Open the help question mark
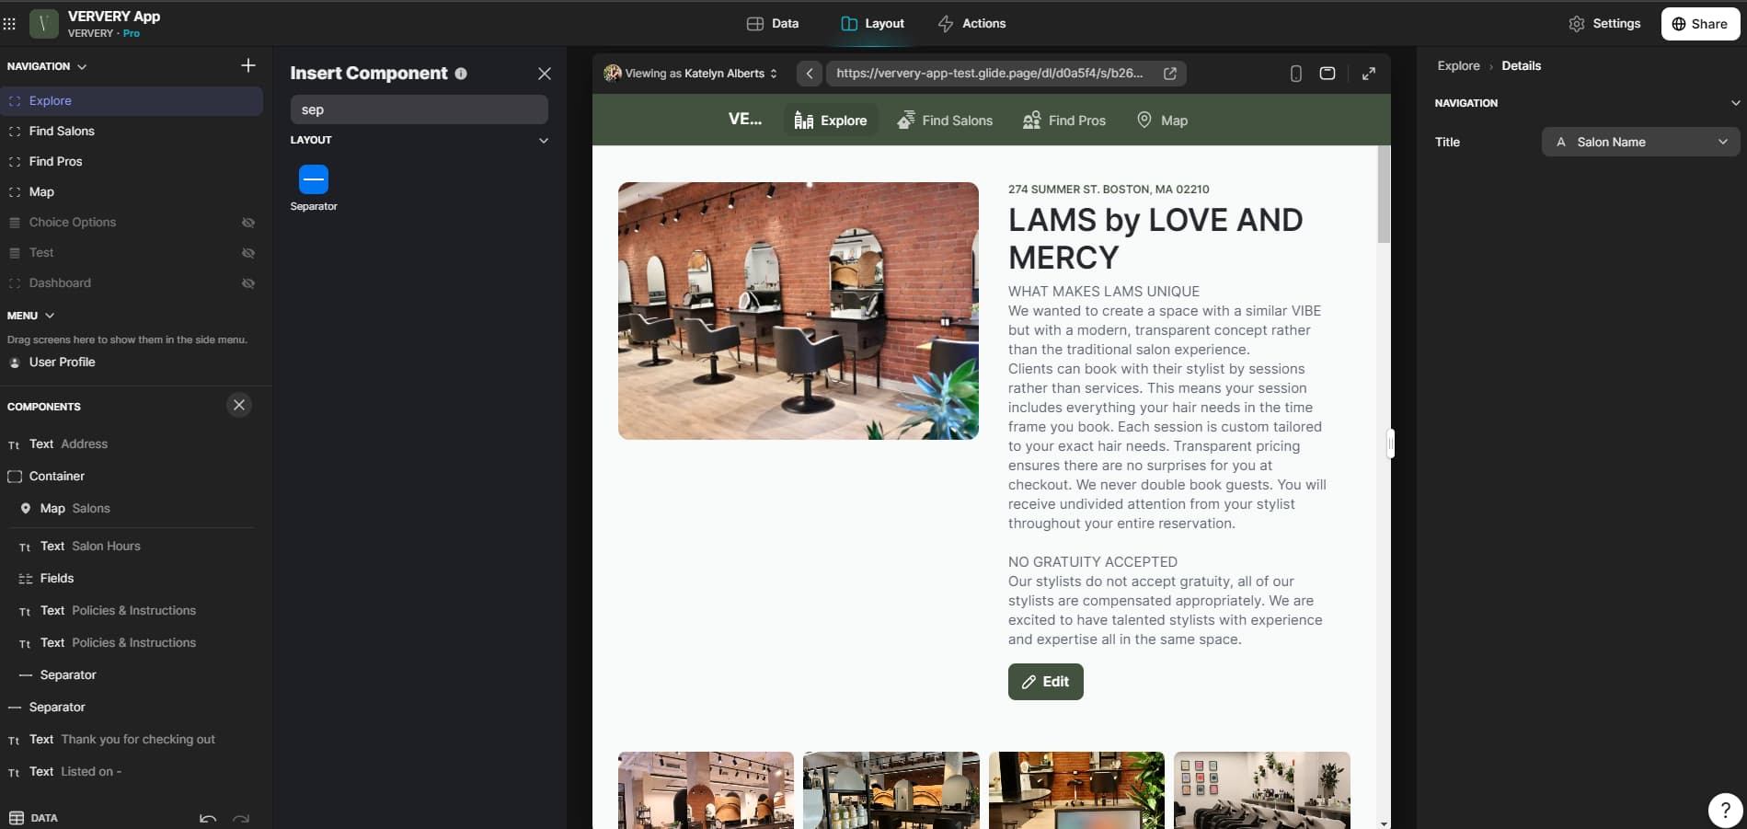This screenshot has height=829, width=1747. (1725, 810)
